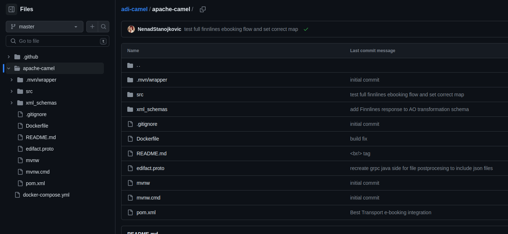Open 'build fix' commit message

tap(358, 139)
